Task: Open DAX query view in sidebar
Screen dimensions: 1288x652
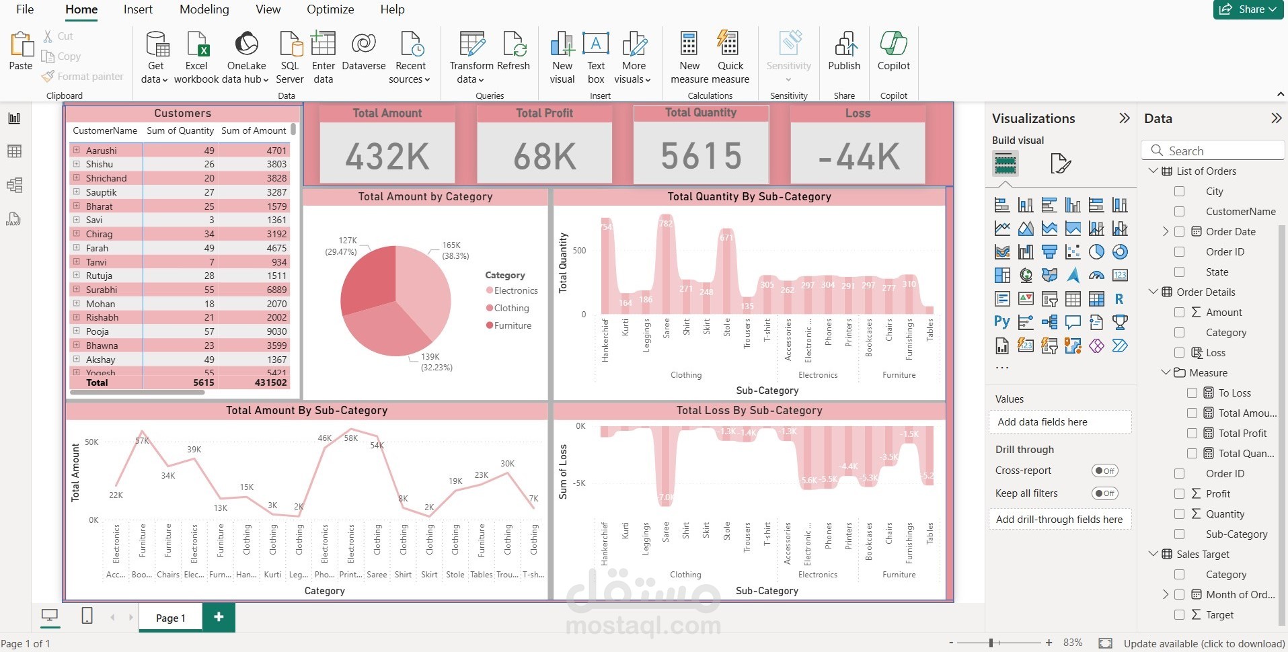Action: [x=14, y=219]
